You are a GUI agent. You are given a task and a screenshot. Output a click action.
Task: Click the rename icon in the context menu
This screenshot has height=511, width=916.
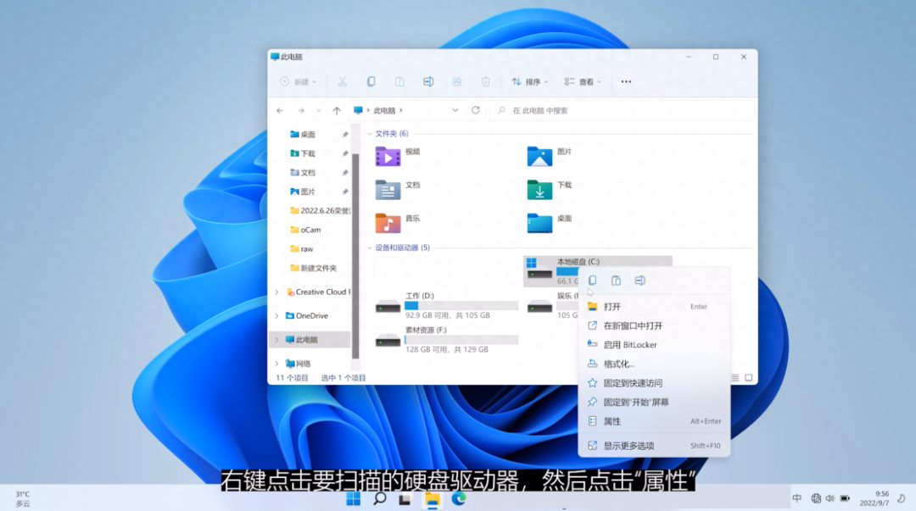click(640, 280)
